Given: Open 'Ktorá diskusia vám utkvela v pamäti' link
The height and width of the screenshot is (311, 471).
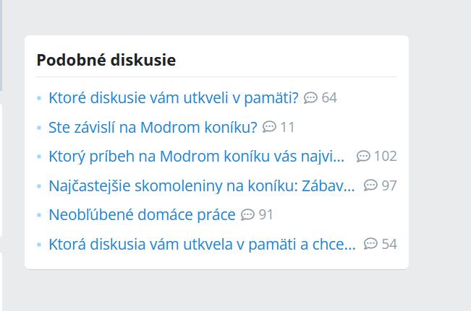Looking at the screenshot, I should coord(201,244).
